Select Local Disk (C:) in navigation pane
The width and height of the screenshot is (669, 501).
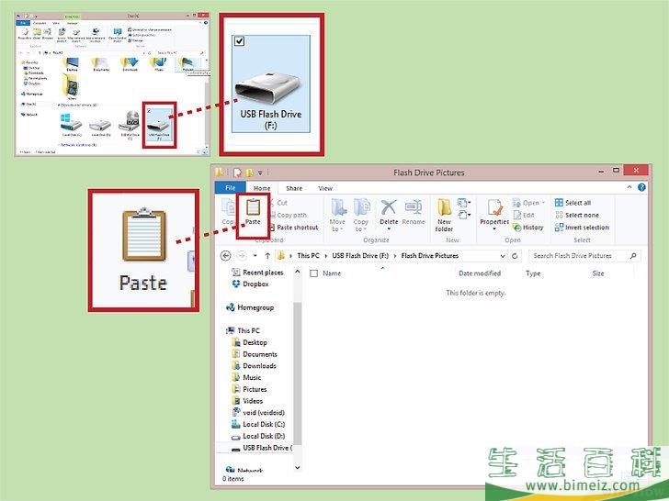[263, 424]
